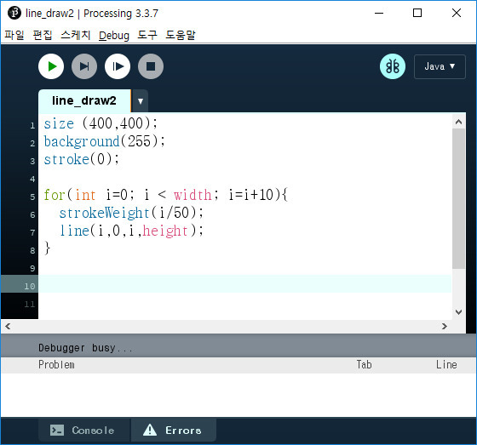Toggle the Debug butterfly button
This screenshot has width=477, height=445.
coord(393,66)
